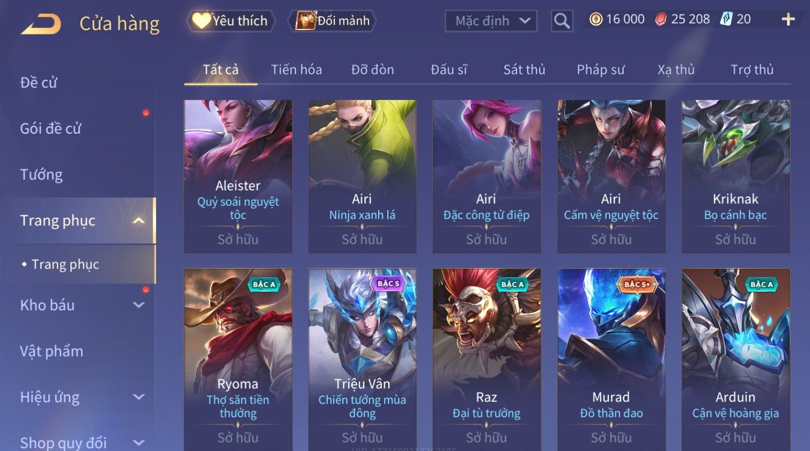
Task: Open the search magnifier icon
Action: [562, 21]
